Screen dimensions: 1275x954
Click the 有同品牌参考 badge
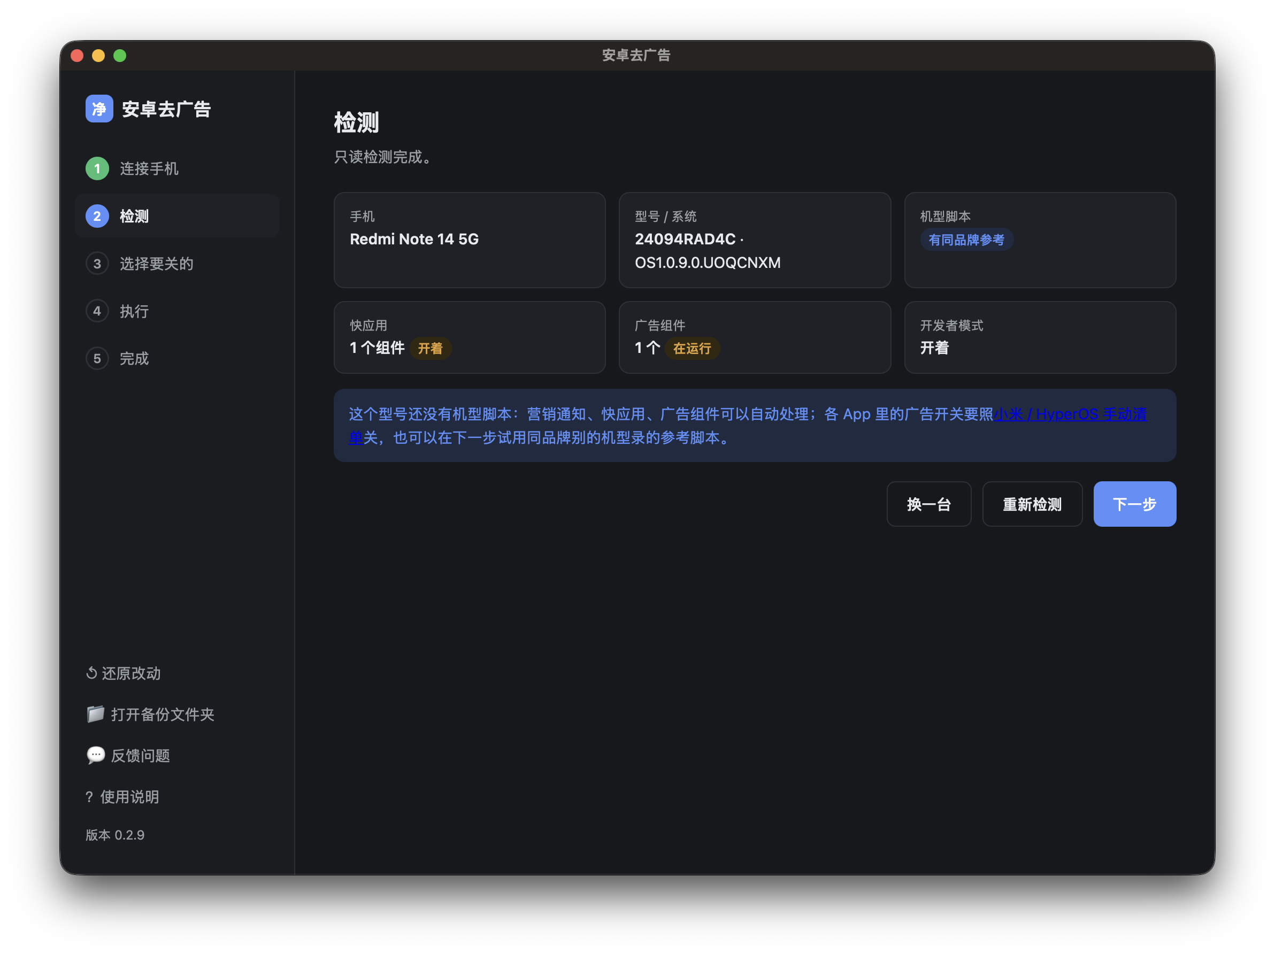(966, 240)
